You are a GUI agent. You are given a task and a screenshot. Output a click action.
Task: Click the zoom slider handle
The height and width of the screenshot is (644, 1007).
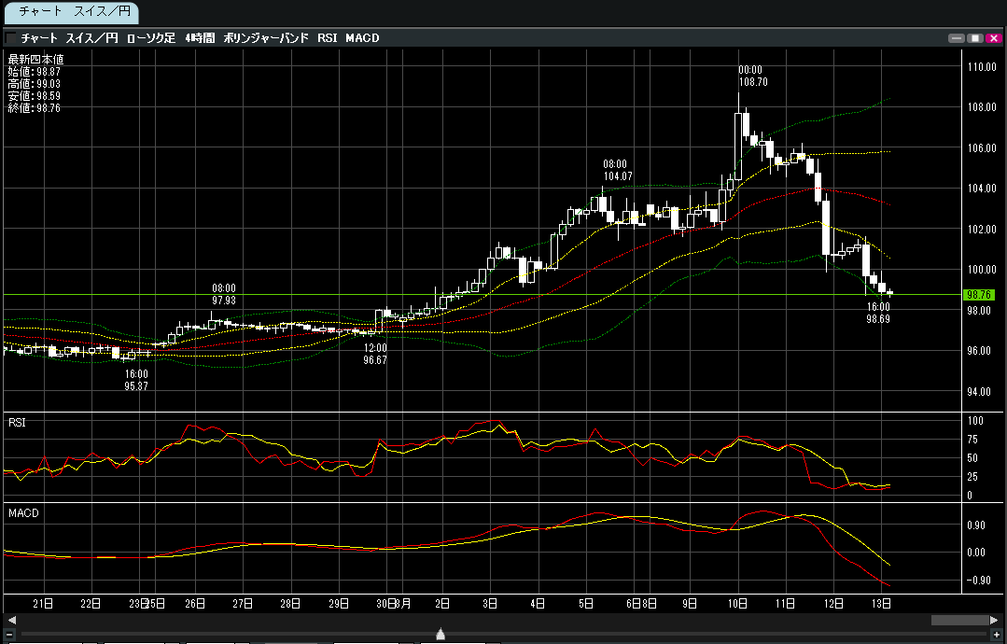[441, 635]
